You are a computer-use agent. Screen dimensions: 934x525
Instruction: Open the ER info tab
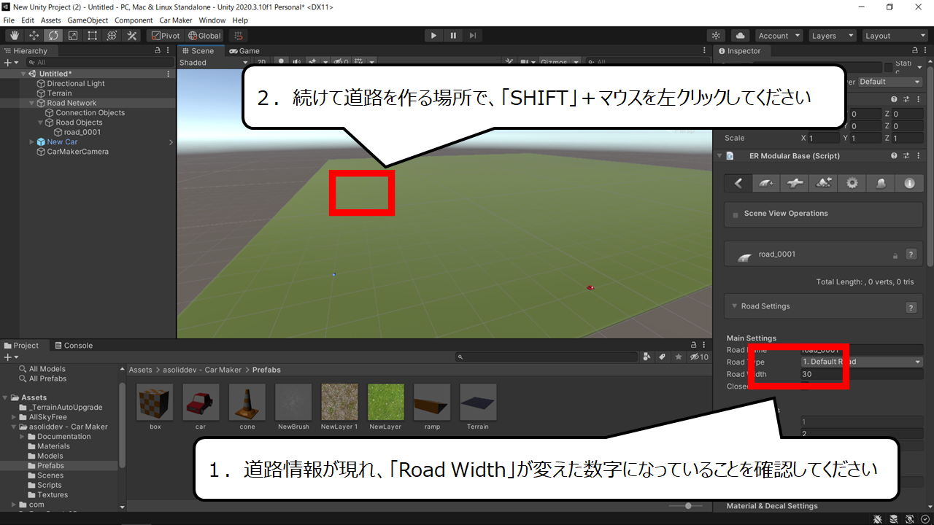pyautogui.click(x=909, y=184)
